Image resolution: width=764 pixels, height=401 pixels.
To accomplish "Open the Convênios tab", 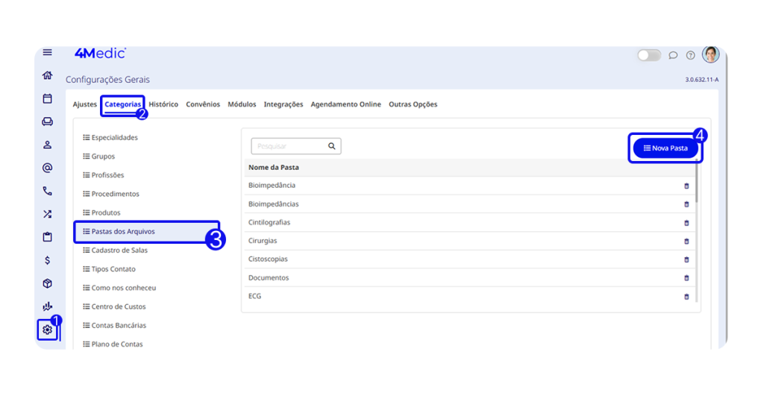I will (203, 104).
